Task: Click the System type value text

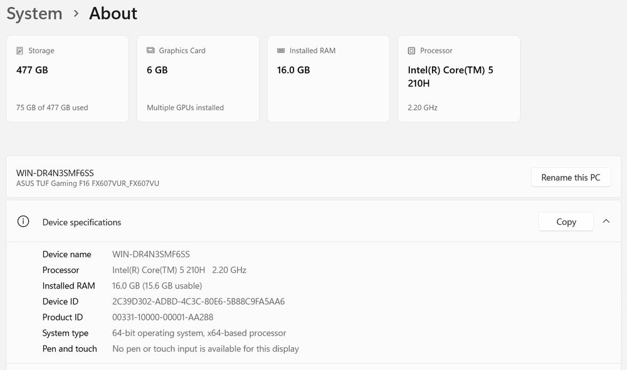Action: (199, 333)
